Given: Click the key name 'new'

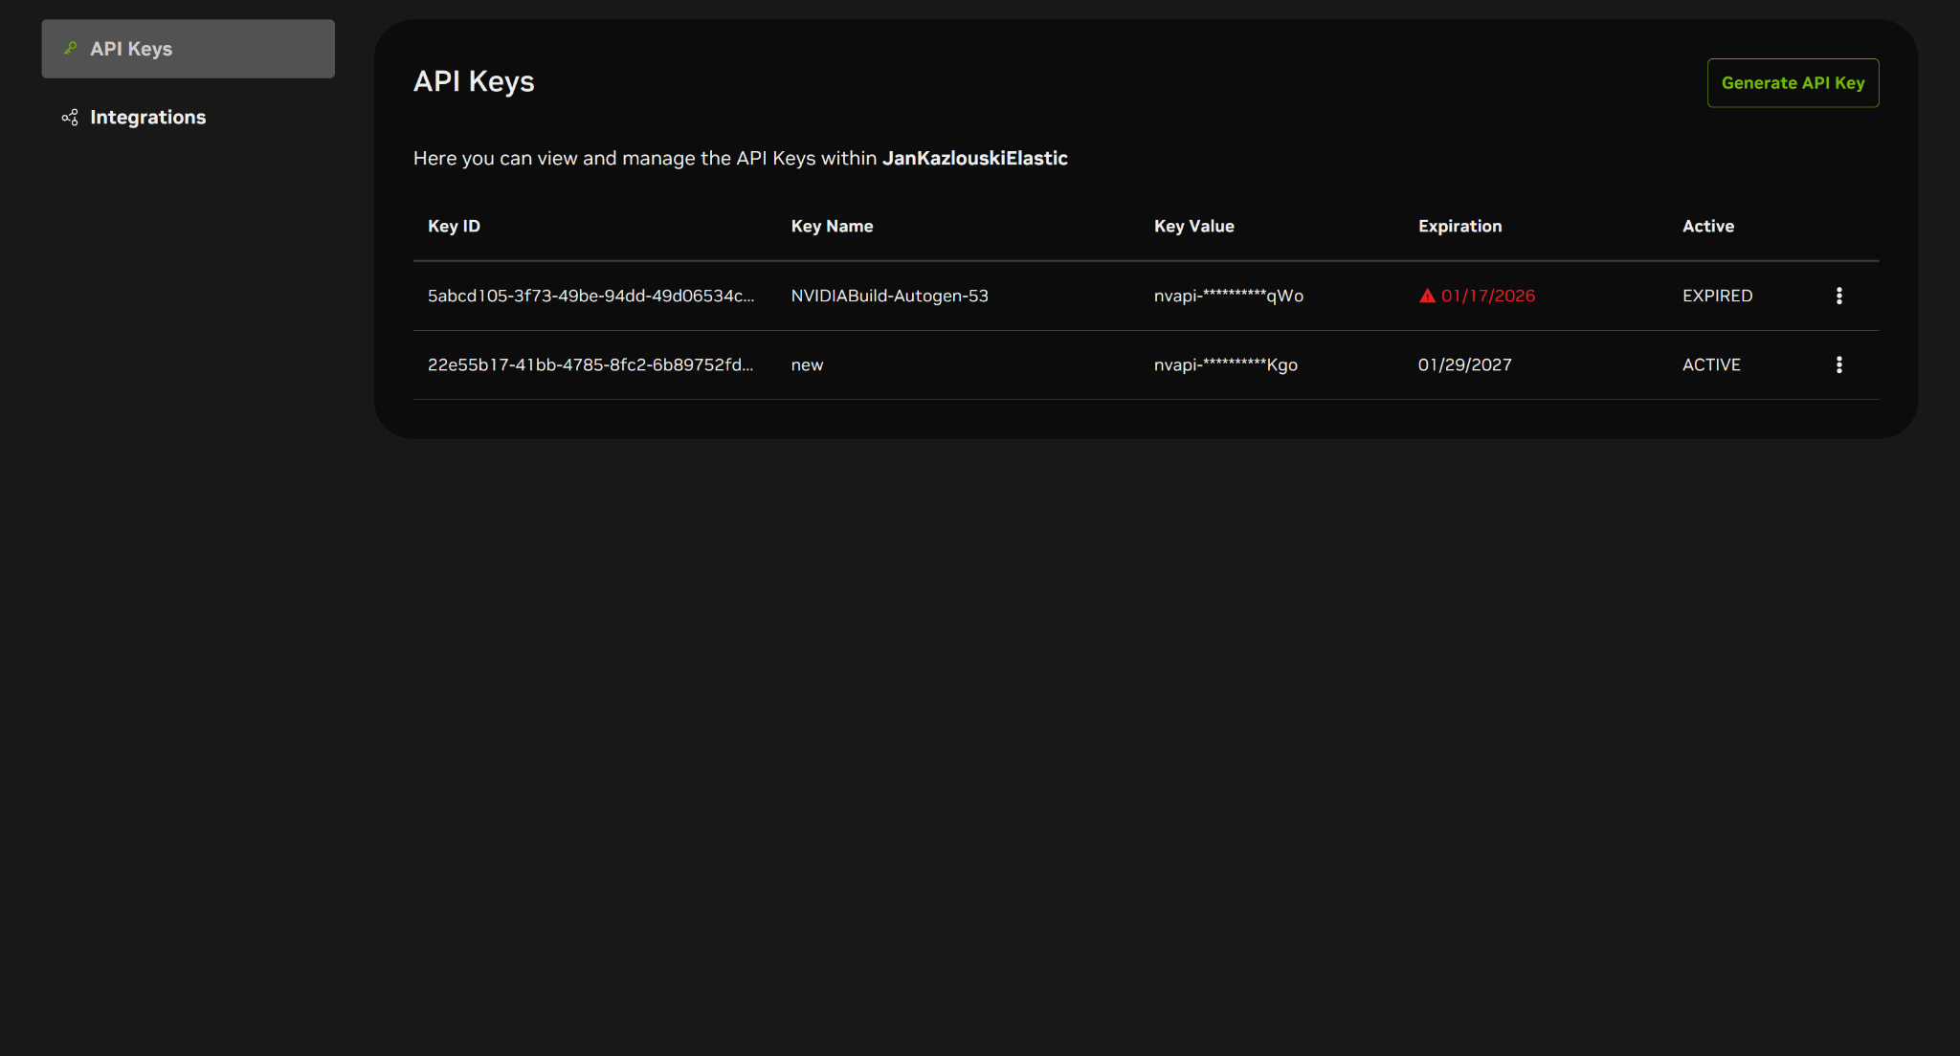Looking at the screenshot, I should [807, 364].
